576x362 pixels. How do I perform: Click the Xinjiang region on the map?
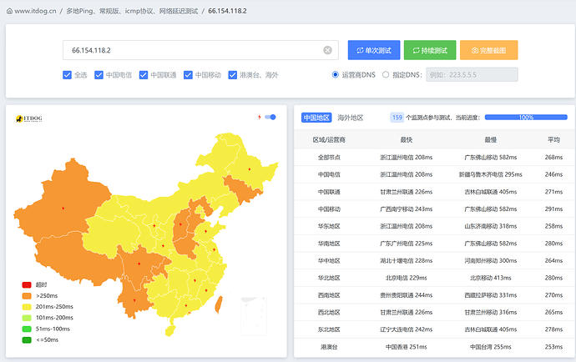coord(63,202)
